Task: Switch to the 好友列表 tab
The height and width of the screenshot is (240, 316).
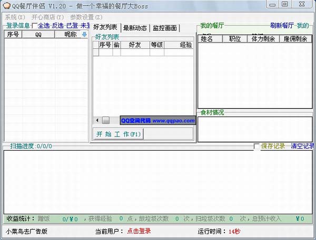Action: [x=105, y=27]
